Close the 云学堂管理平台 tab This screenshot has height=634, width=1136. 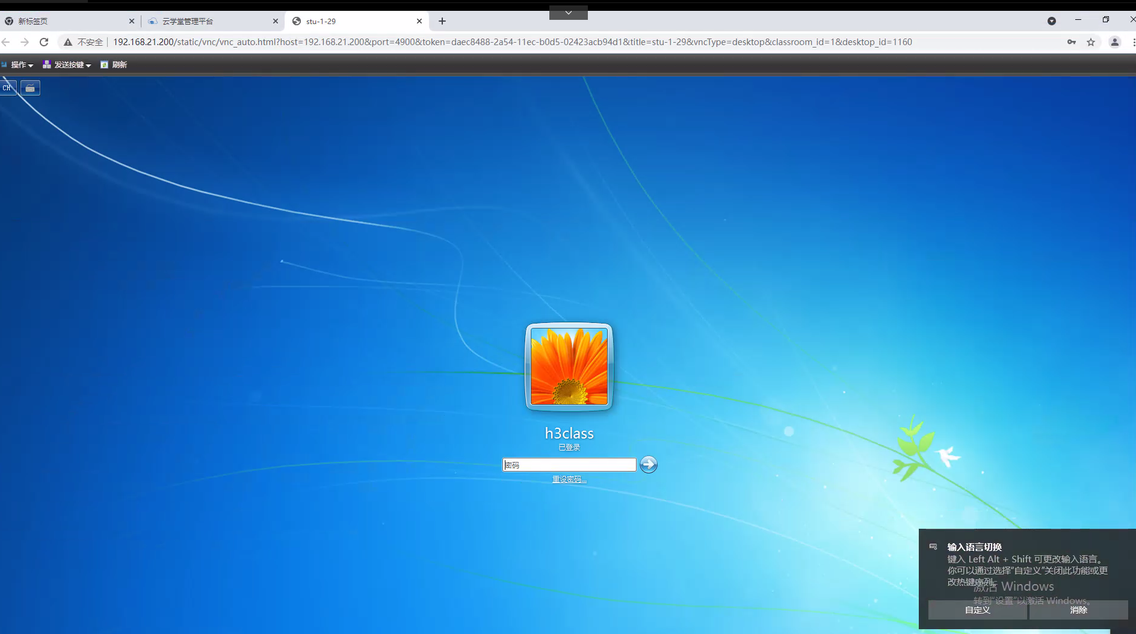[x=276, y=21]
